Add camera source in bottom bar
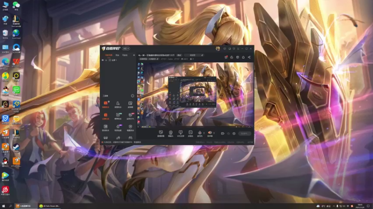 [171, 133]
